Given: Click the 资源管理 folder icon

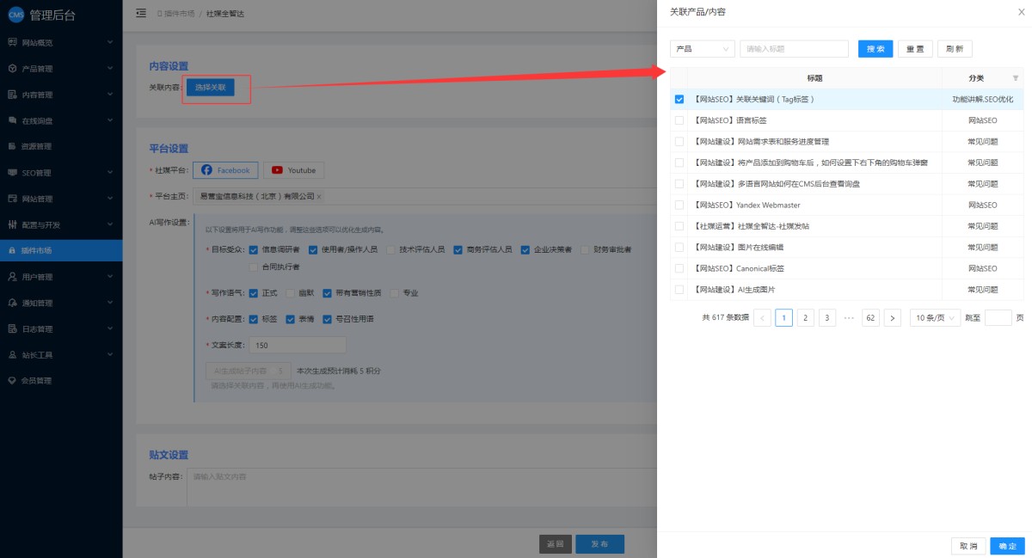Looking at the screenshot, I should click(x=12, y=146).
